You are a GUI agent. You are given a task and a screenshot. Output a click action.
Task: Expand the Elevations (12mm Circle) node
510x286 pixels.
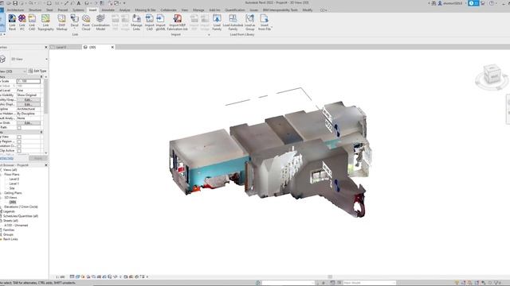[x=2, y=207]
